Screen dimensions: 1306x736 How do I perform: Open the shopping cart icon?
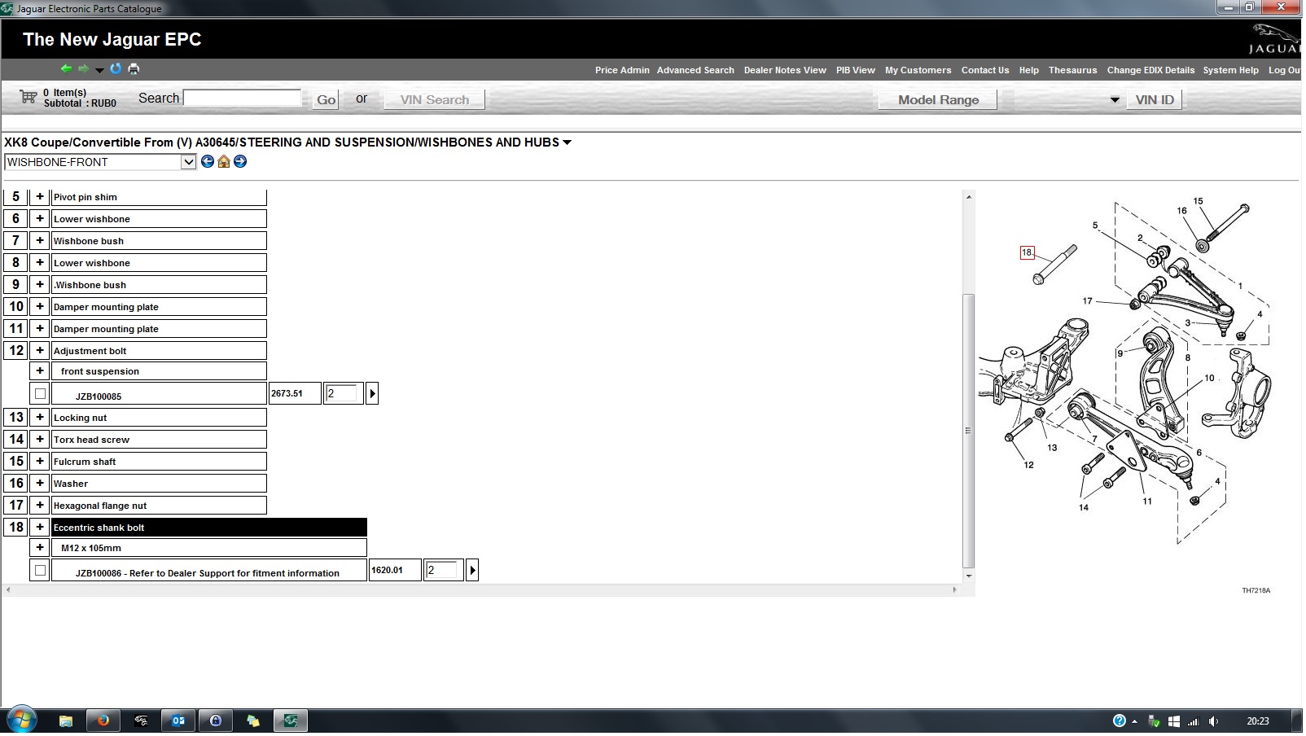tap(28, 98)
